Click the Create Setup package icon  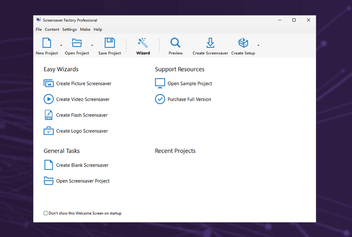click(243, 43)
